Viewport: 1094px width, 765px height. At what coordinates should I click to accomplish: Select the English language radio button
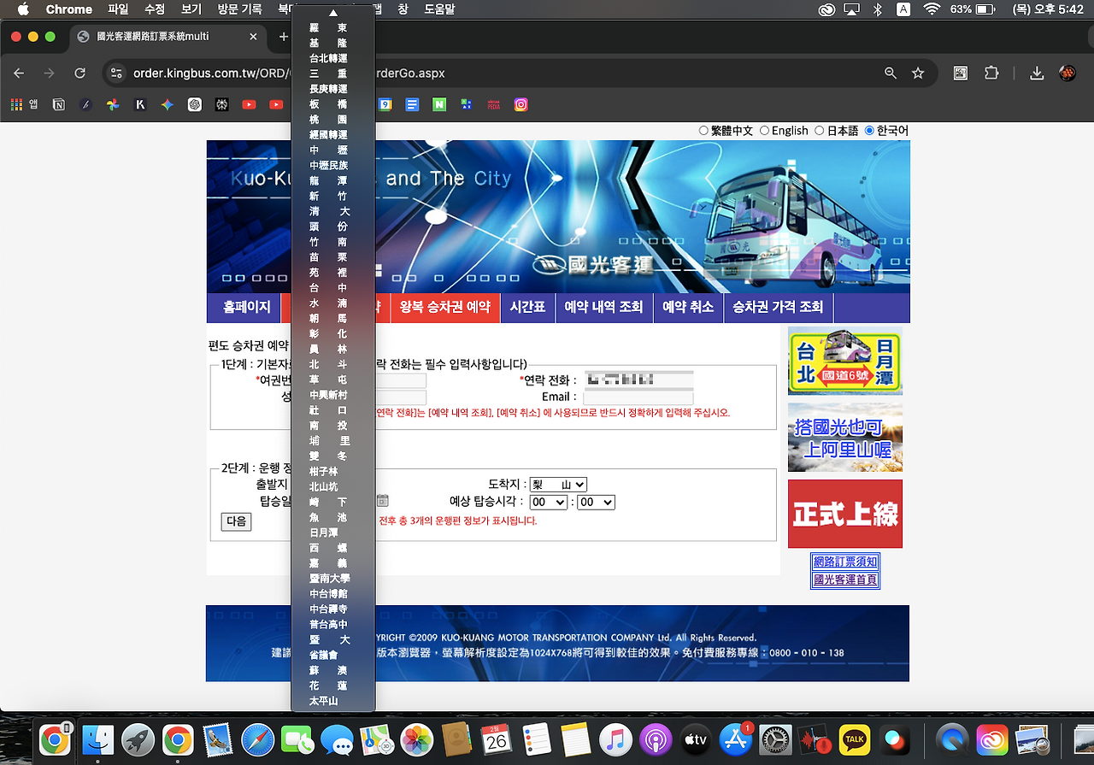point(765,131)
